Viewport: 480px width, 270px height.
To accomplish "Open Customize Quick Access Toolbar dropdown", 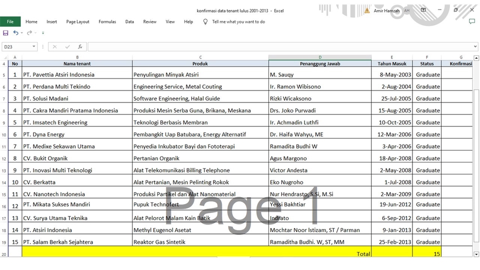I will click(43, 33).
